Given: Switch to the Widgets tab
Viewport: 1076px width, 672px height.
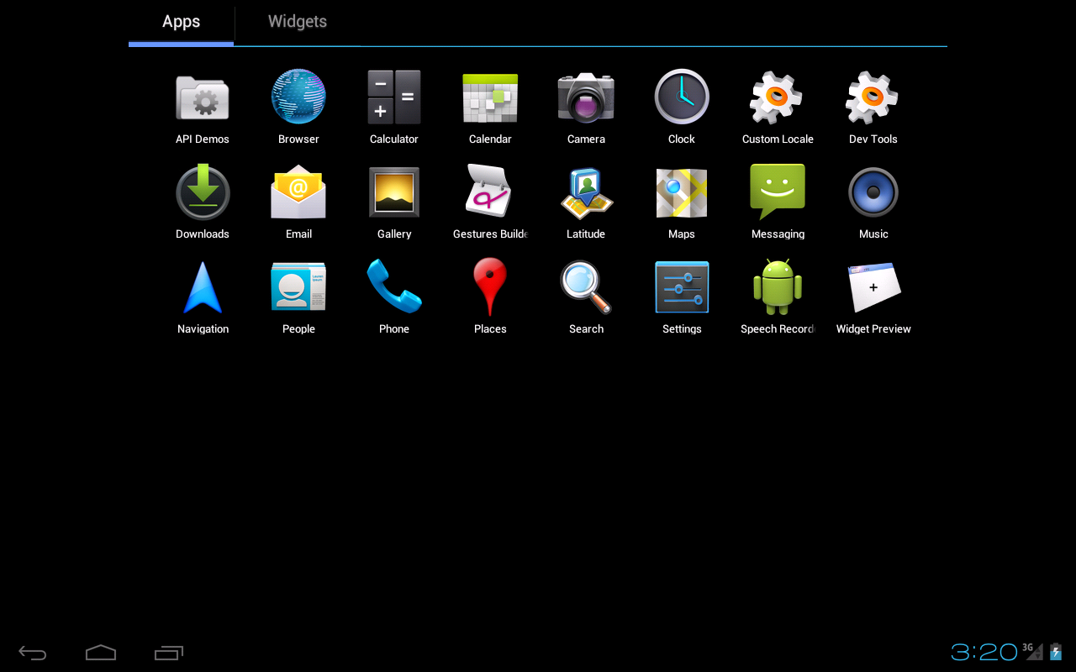Looking at the screenshot, I should tap(298, 22).
